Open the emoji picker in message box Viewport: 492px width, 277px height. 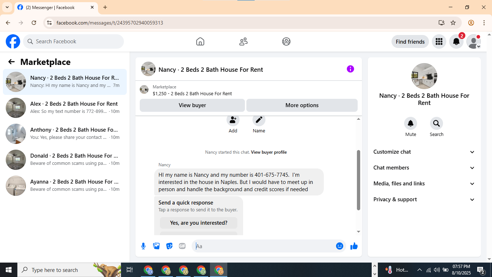click(x=340, y=246)
